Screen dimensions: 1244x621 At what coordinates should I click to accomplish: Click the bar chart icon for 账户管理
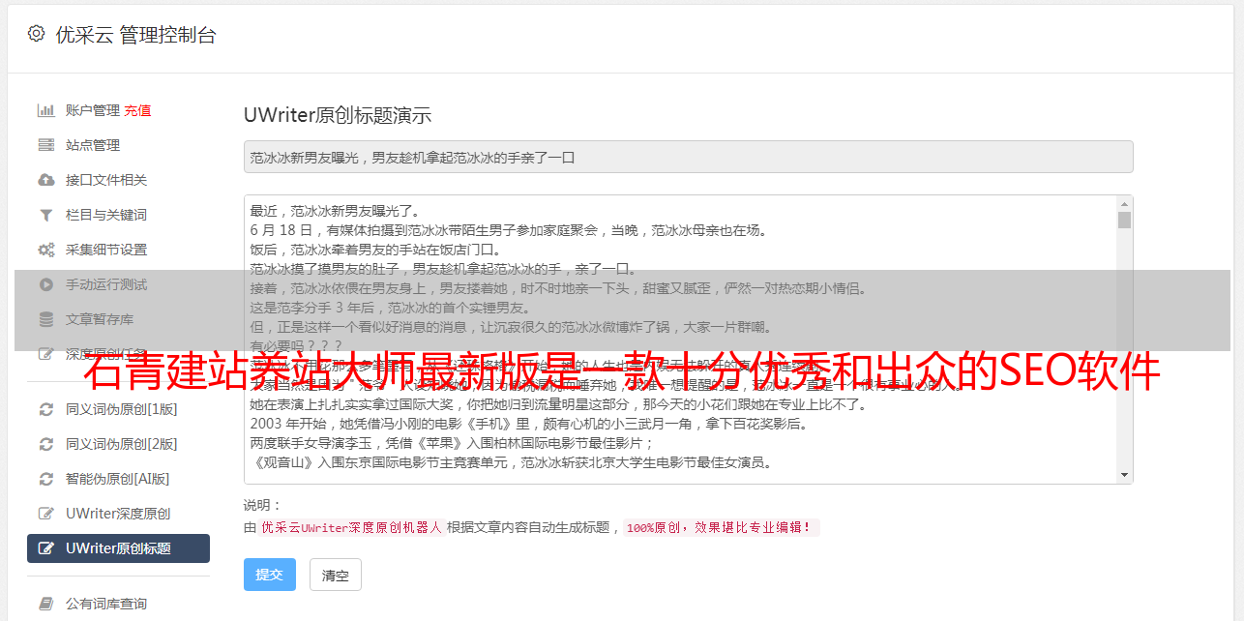45,110
